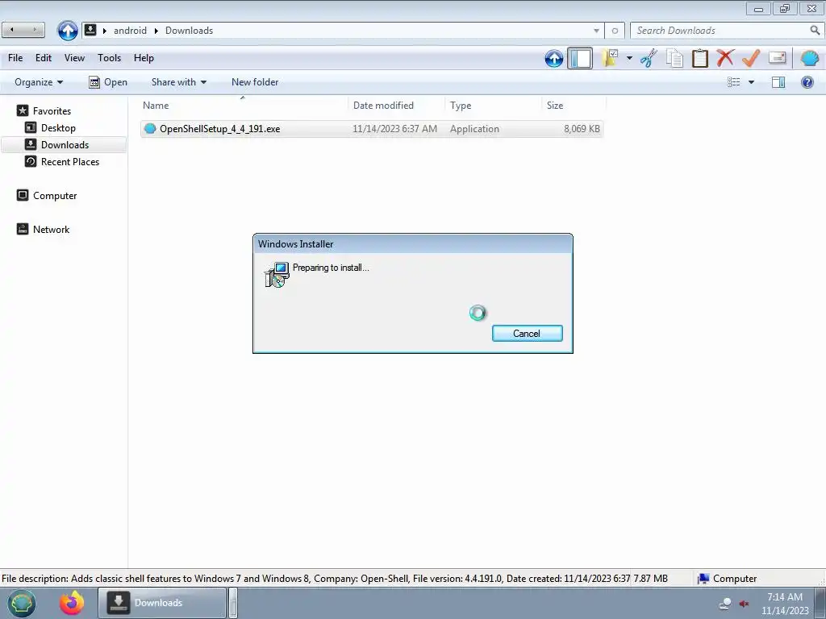Sort by the Name column header
Image resolution: width=826 pixels, height=619 pixels.
244,106
